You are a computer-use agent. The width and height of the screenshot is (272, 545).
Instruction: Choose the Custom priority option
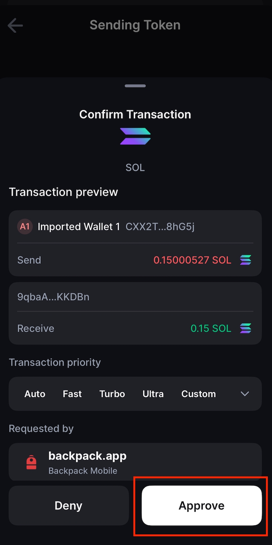198,394
